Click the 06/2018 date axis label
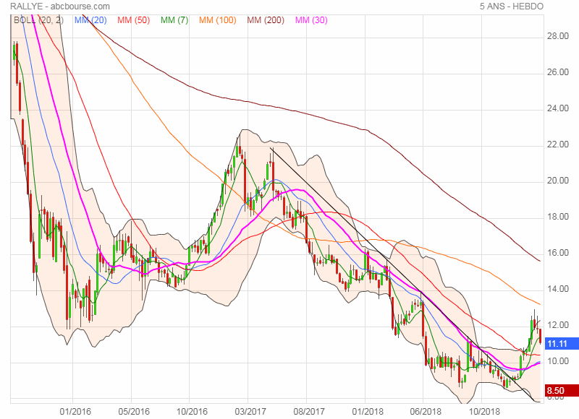Screen dimensions: 579x419 (426, 411)
